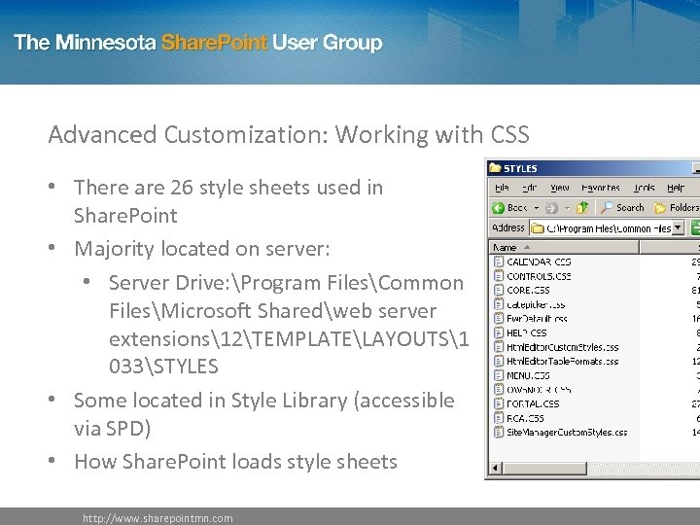Viewport: 700px width, 525px height.
Task: Select the CONTROLS.CSS file icon
Action: [x=499, y=276]
